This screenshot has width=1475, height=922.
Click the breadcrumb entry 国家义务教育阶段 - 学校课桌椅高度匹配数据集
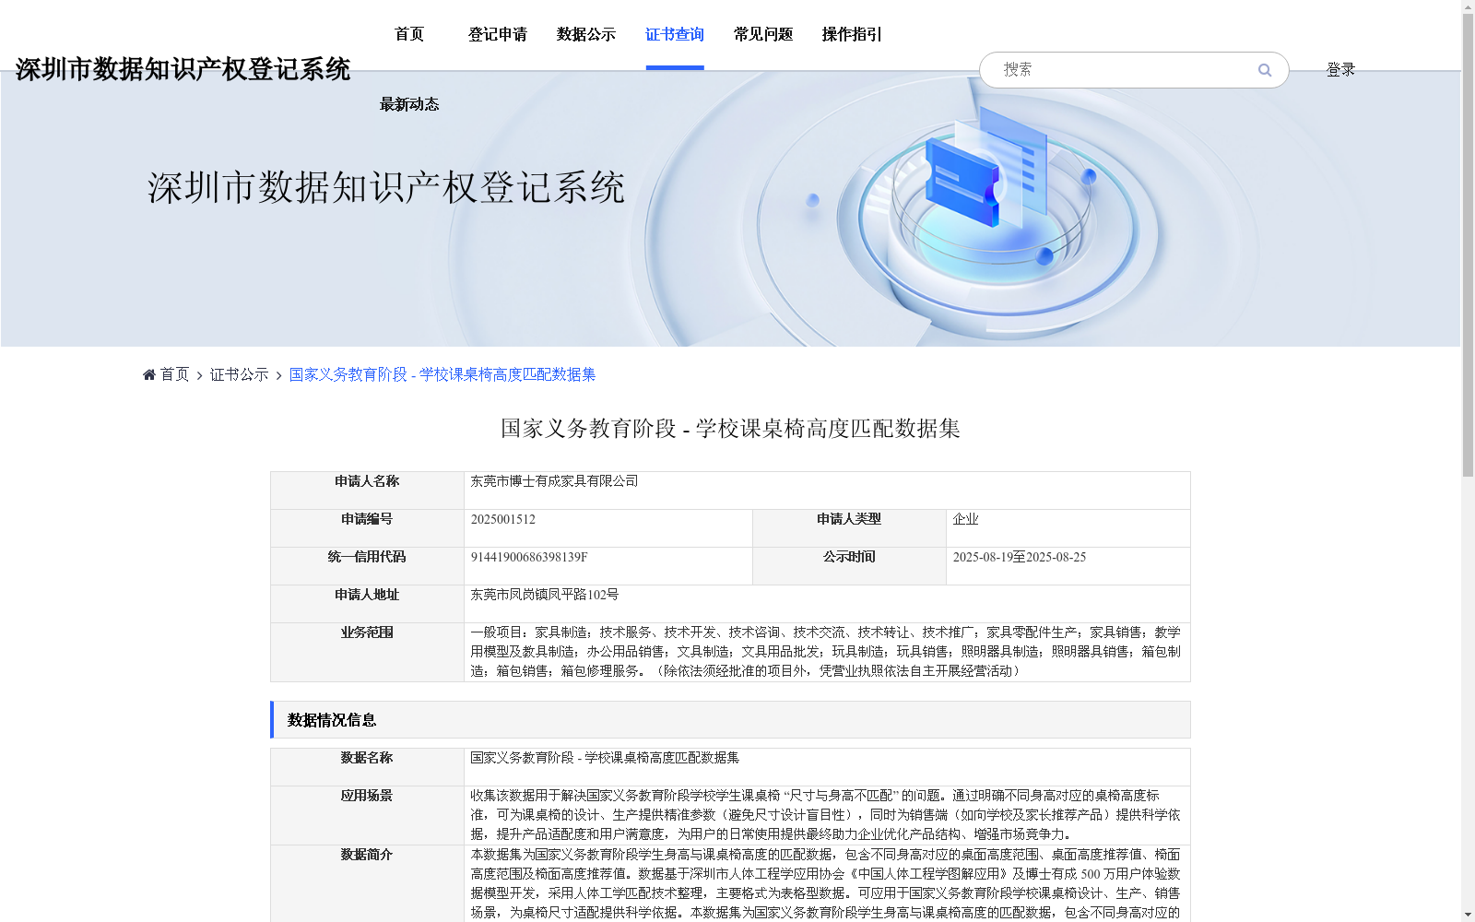click(442, 374)
